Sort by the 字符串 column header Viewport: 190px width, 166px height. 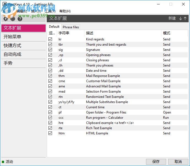point(70,33)
